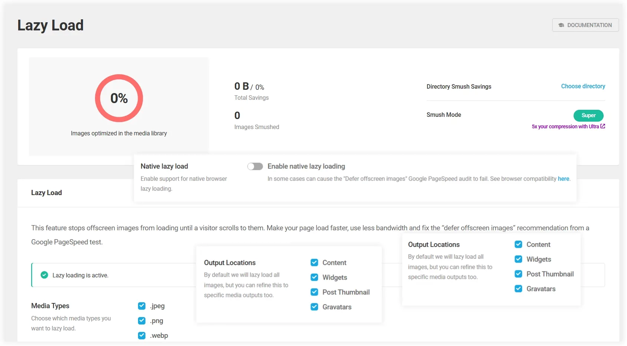Viewport: 627px width, 346px height.
Task: Click the 'Smush Mode' label
Action: click(x=444, y=115)
